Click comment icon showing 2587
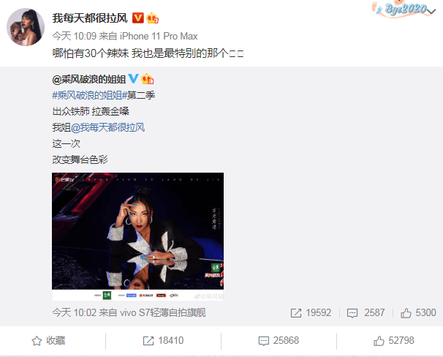 coord(352,313)
